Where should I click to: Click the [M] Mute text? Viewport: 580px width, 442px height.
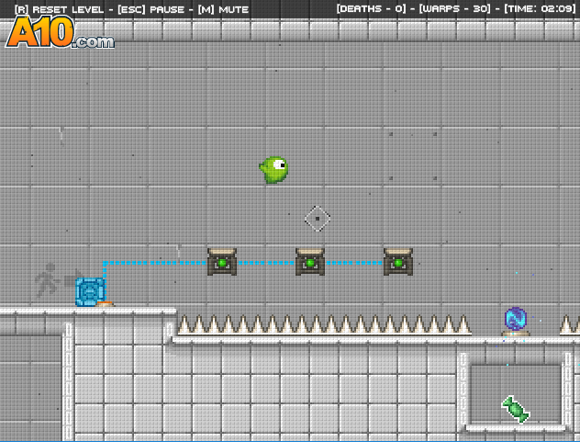(223, 9)
